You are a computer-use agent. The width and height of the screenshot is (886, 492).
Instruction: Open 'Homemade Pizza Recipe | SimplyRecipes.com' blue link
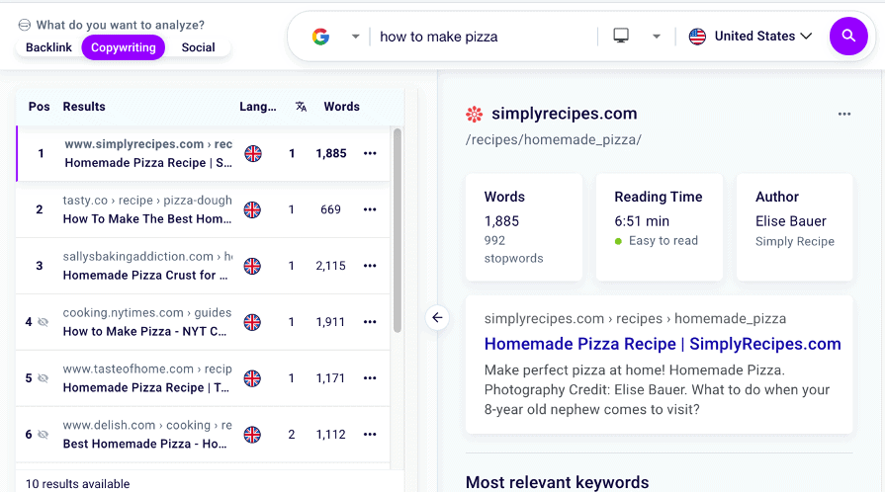click(x=663, y=344)
